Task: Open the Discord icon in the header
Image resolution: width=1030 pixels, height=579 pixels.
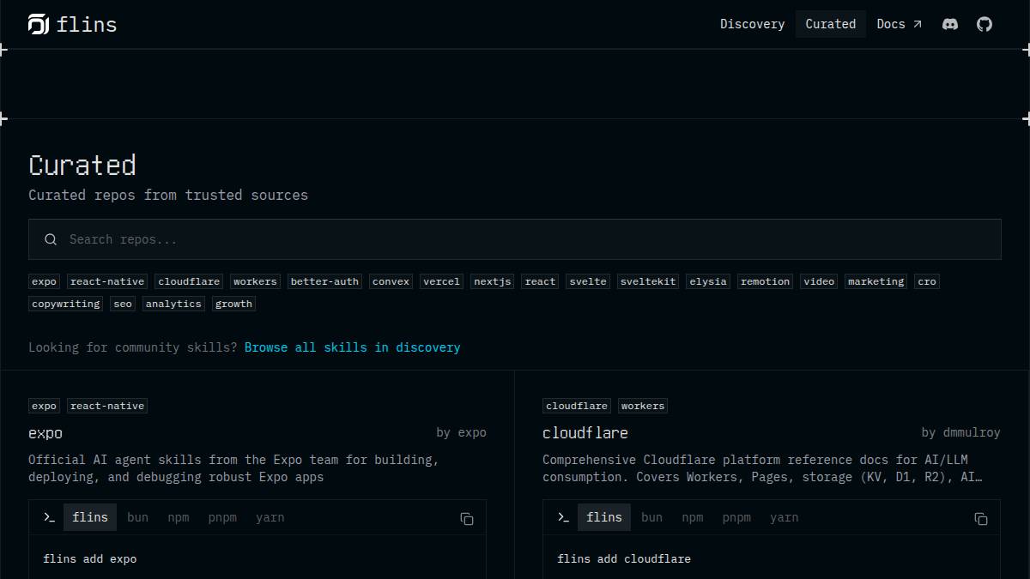Action: point(949,24)
